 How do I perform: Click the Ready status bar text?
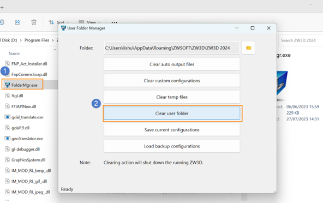(67, 189)
